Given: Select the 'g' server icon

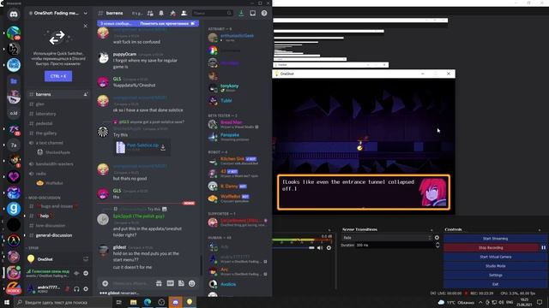Looking at the screenshot, I should [x=14, y=209].
